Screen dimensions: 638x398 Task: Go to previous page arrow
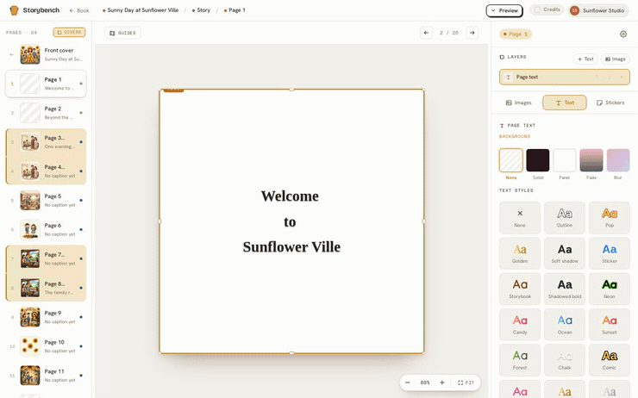426,33
